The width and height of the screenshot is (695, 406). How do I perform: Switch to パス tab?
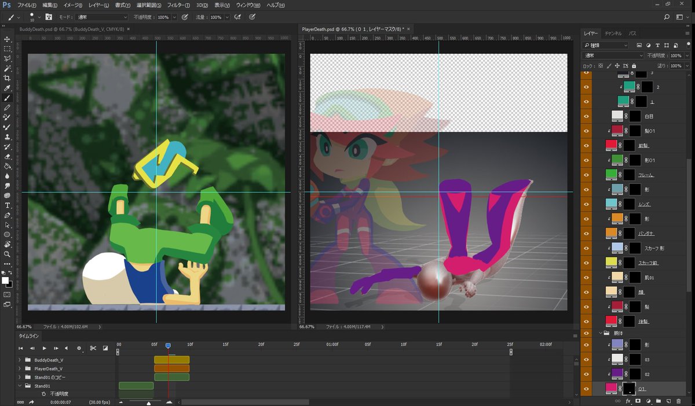[632, 34]
